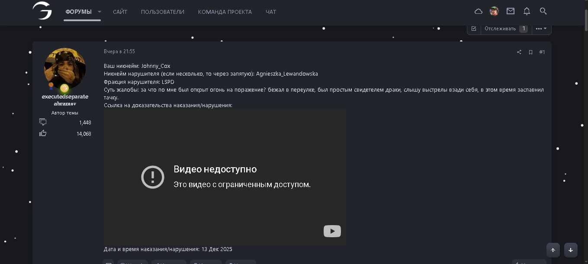This screenshot has height=264, width=588.
Task: Open the #1 post permalink
Action: coord(542,52)
